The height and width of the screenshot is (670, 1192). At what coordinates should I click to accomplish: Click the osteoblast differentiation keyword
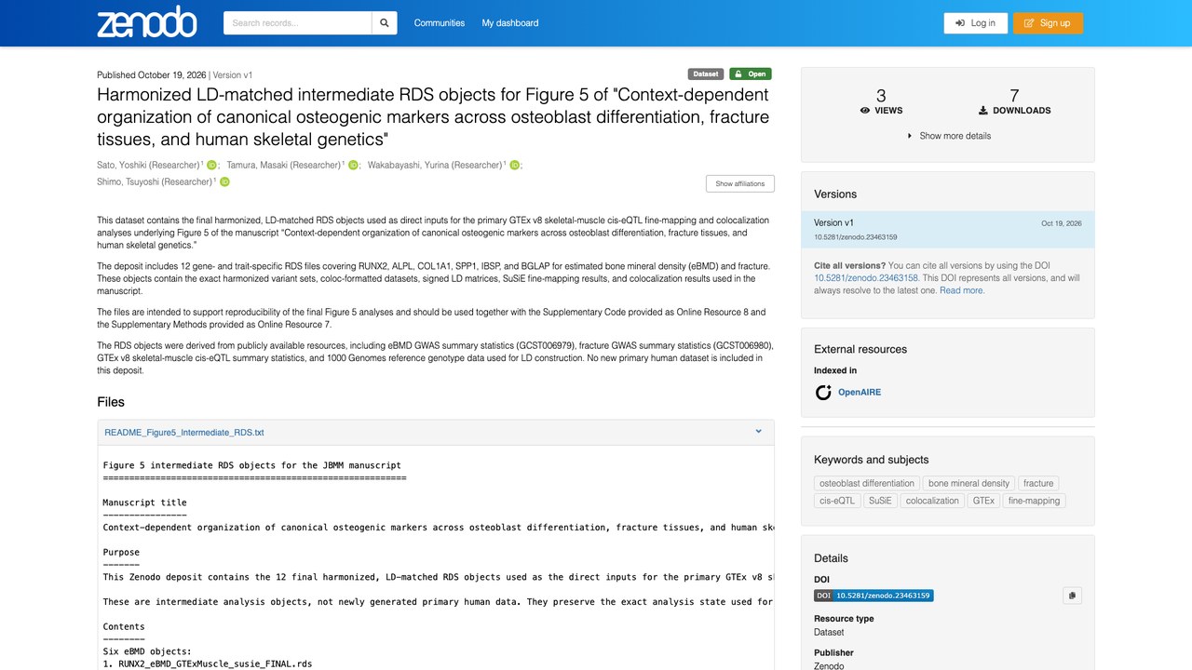click(867, 484)
